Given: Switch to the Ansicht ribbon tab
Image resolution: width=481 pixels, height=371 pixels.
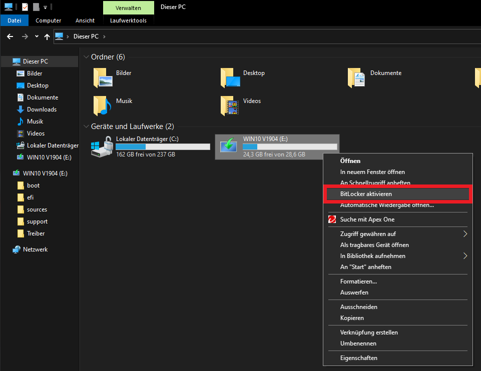Looking at the screenshot, I should pyautogui.click(x=85, y=20).
